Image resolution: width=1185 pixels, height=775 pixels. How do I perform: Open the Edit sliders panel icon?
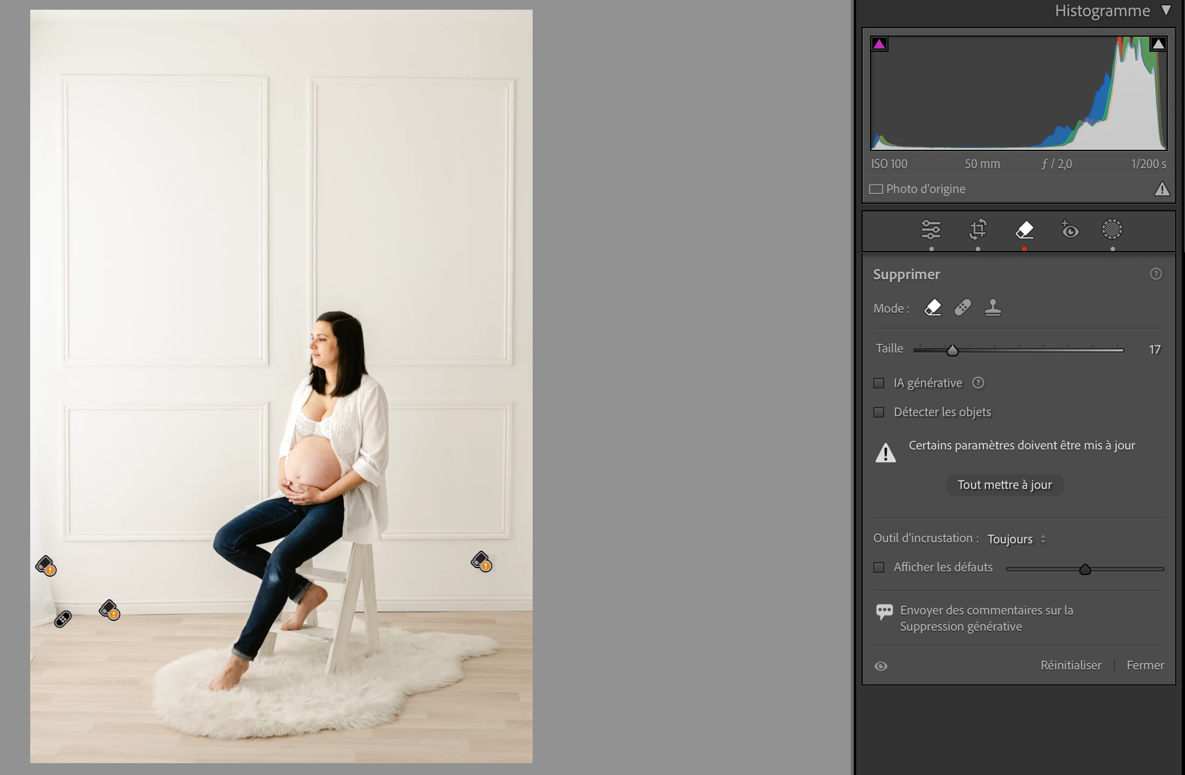tap(931, 230)
